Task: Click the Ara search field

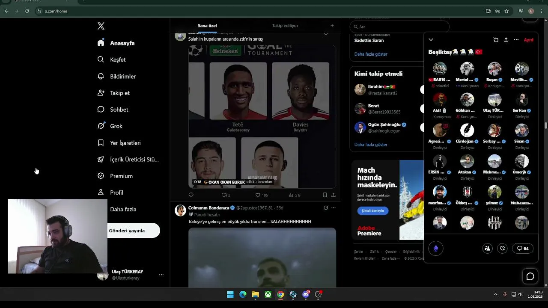Action: (x=399, y=27)
